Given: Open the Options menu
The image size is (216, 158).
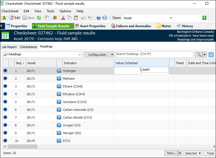Looking at the screenshot, I should click(65, 11).
